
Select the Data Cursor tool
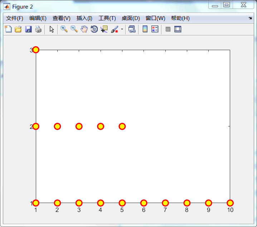pyautogui.click(x=104, y=29)
